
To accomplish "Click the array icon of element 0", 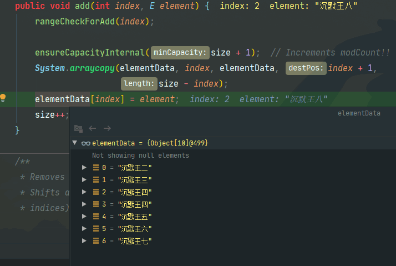I will (96, 167).
